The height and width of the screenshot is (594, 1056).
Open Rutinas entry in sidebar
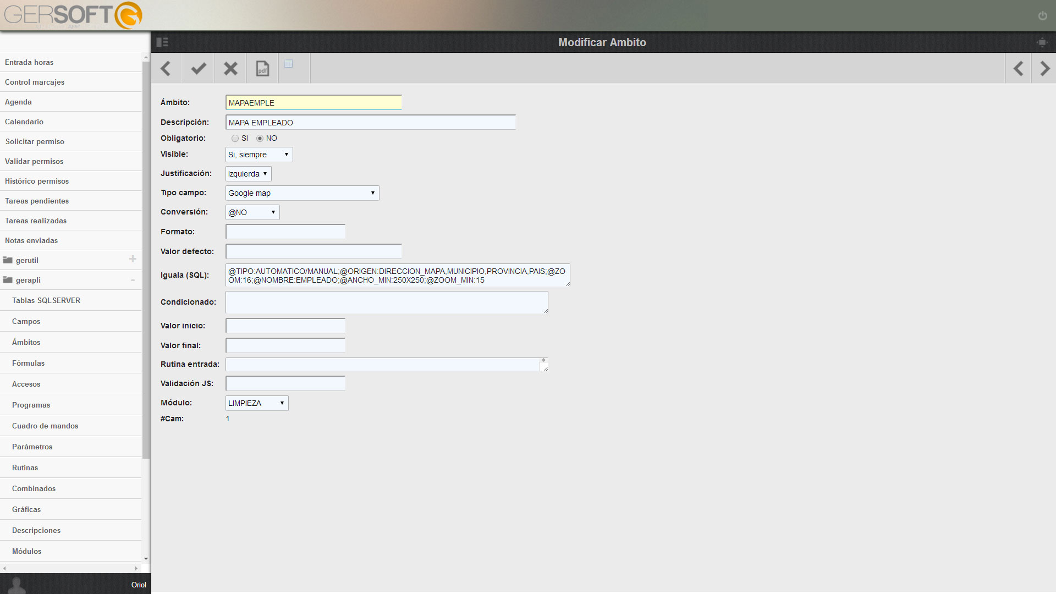71,468
